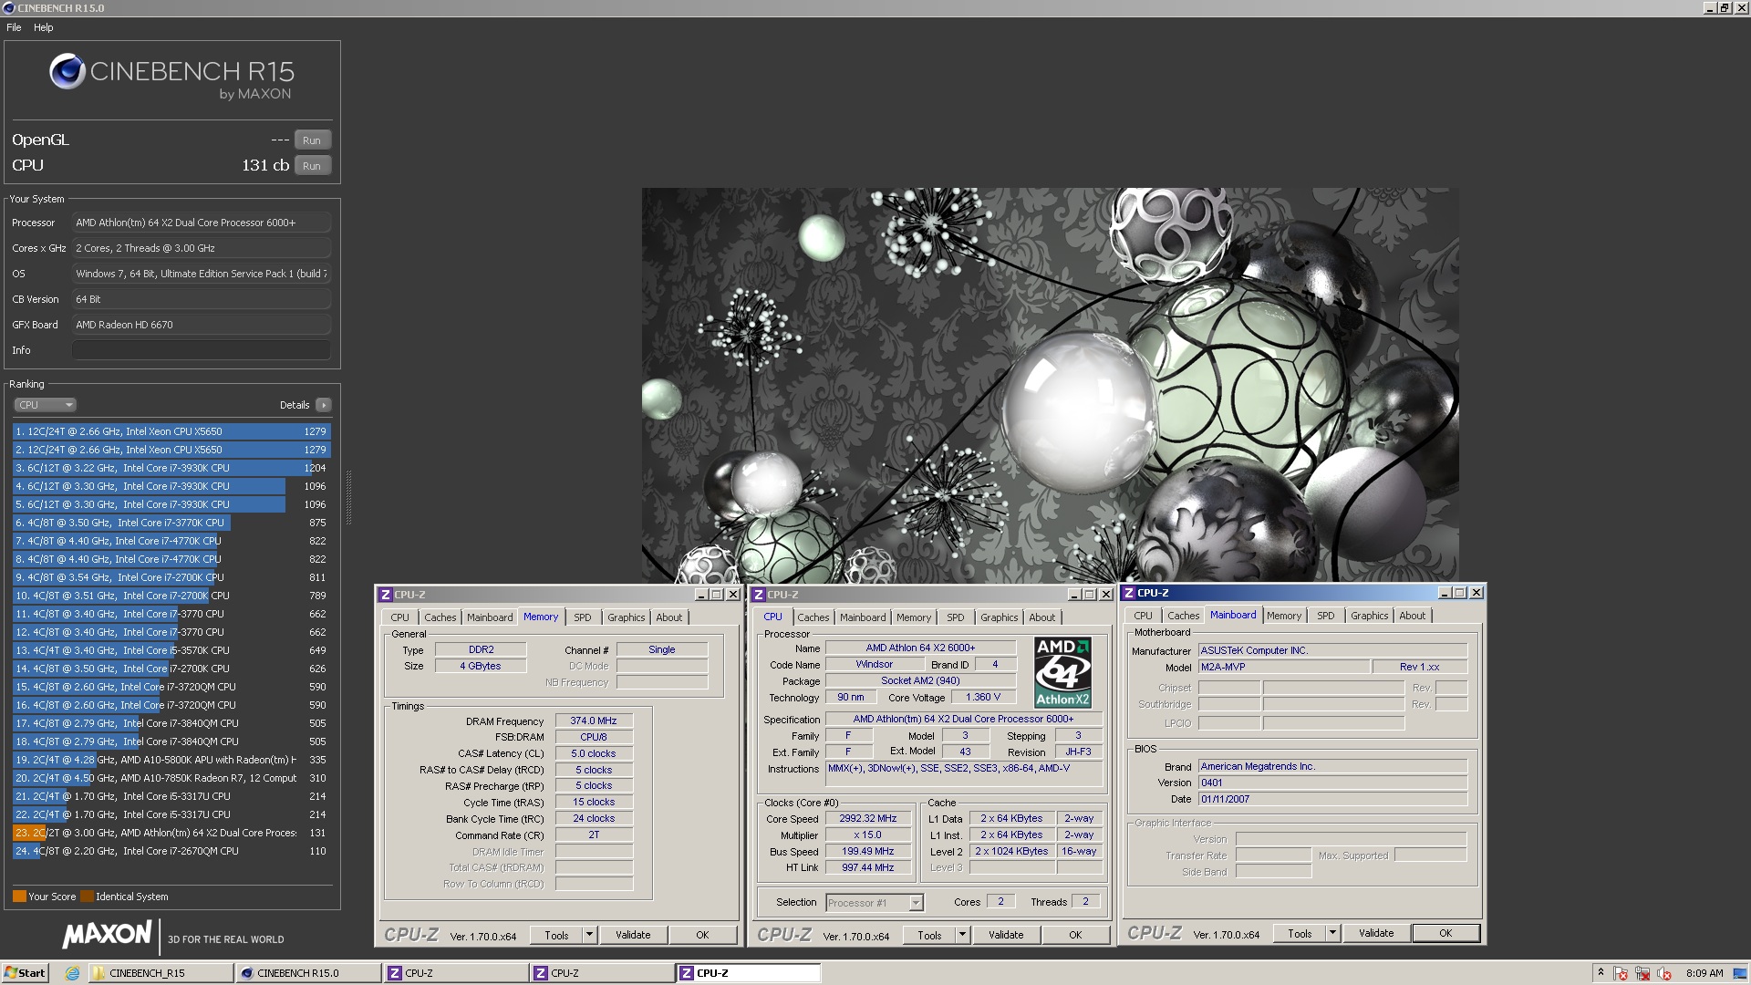
Task: Open CPU tab in Memory CPU-Z window
Action: [x=400, y=617]
